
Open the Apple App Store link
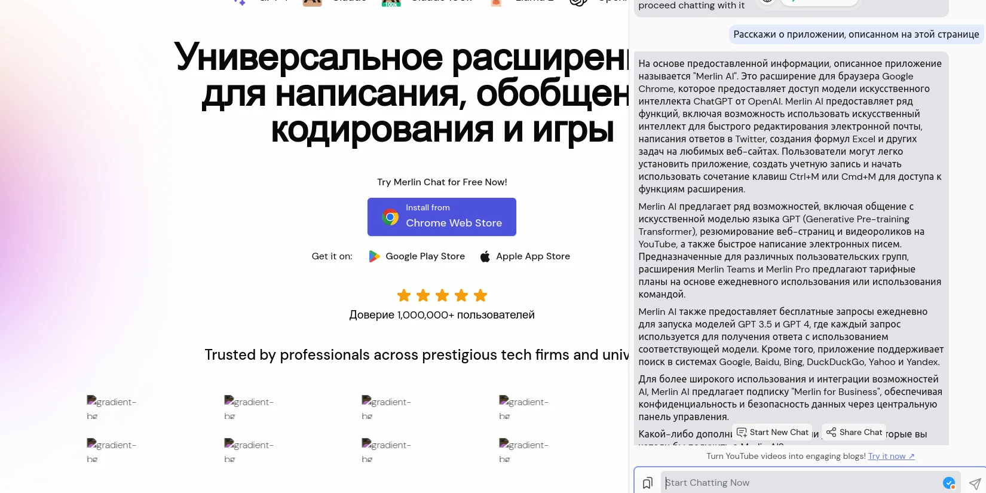(x=533, y=256)
